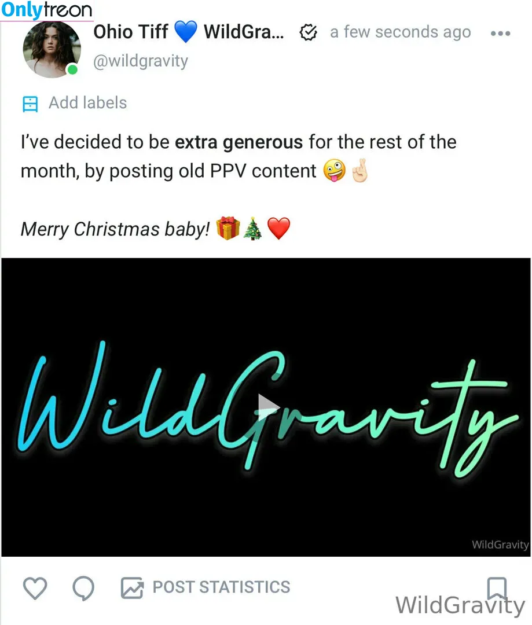Click the POST STATISTICS label
This screenshot has height=625, width=532.
point(221,587)
